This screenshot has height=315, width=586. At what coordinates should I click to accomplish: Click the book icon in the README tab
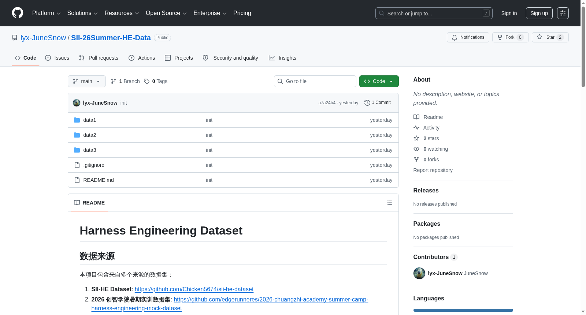[77, 203]
